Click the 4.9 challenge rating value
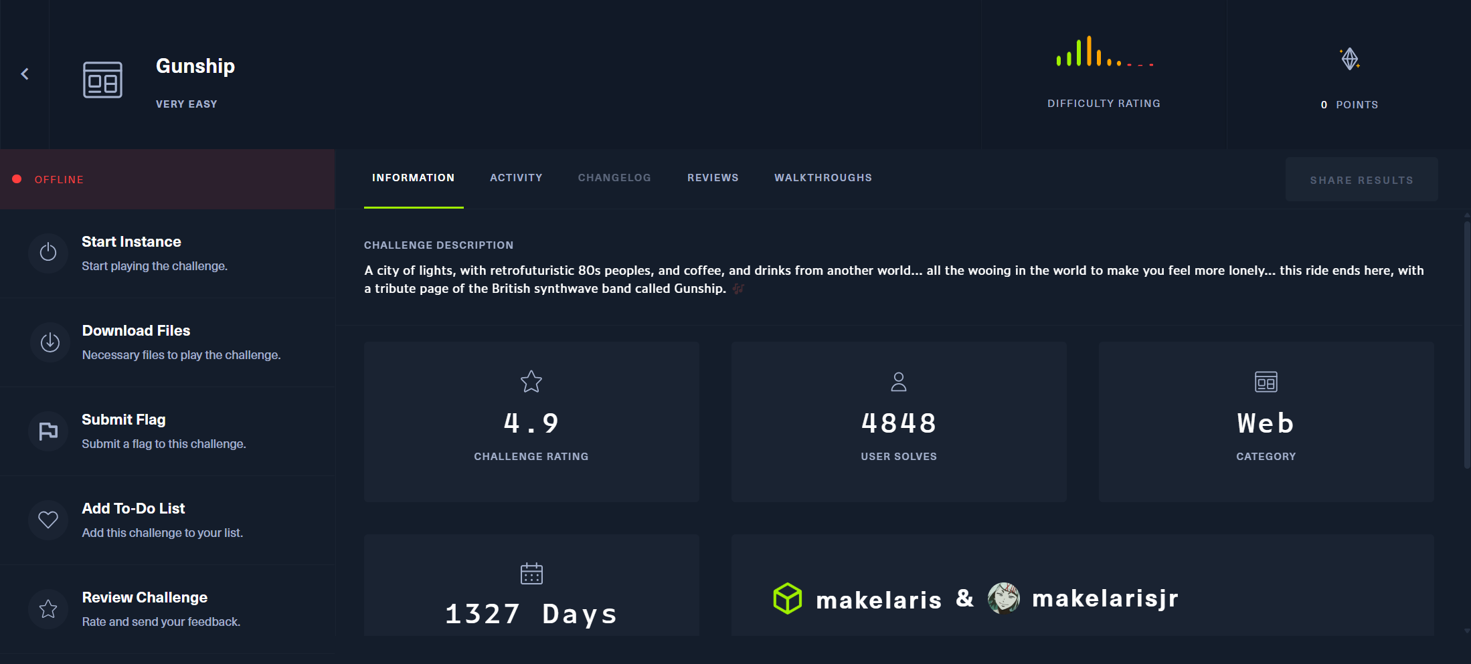 pyautogui.click(x=531, y=423)
